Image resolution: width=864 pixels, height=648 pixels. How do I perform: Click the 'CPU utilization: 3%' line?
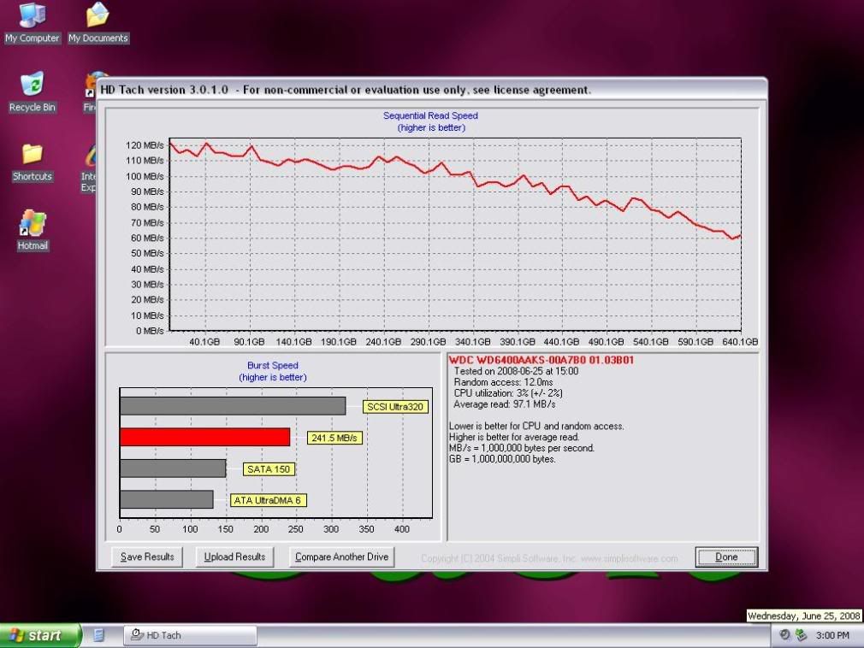tap(507, 393)
